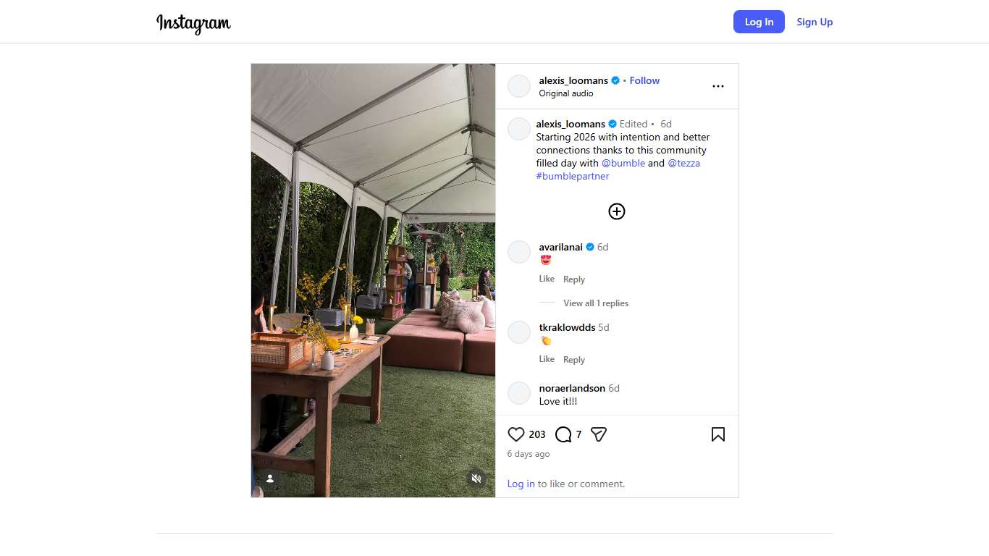Click the Instagram logo

[193, 23]
